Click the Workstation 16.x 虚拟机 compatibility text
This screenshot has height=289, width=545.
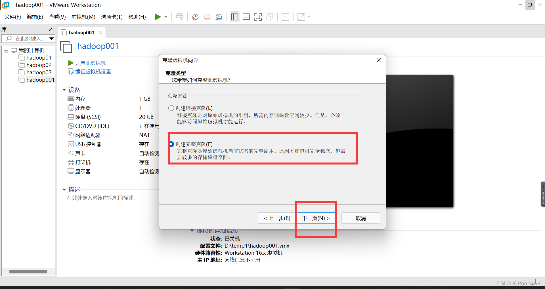253,253
